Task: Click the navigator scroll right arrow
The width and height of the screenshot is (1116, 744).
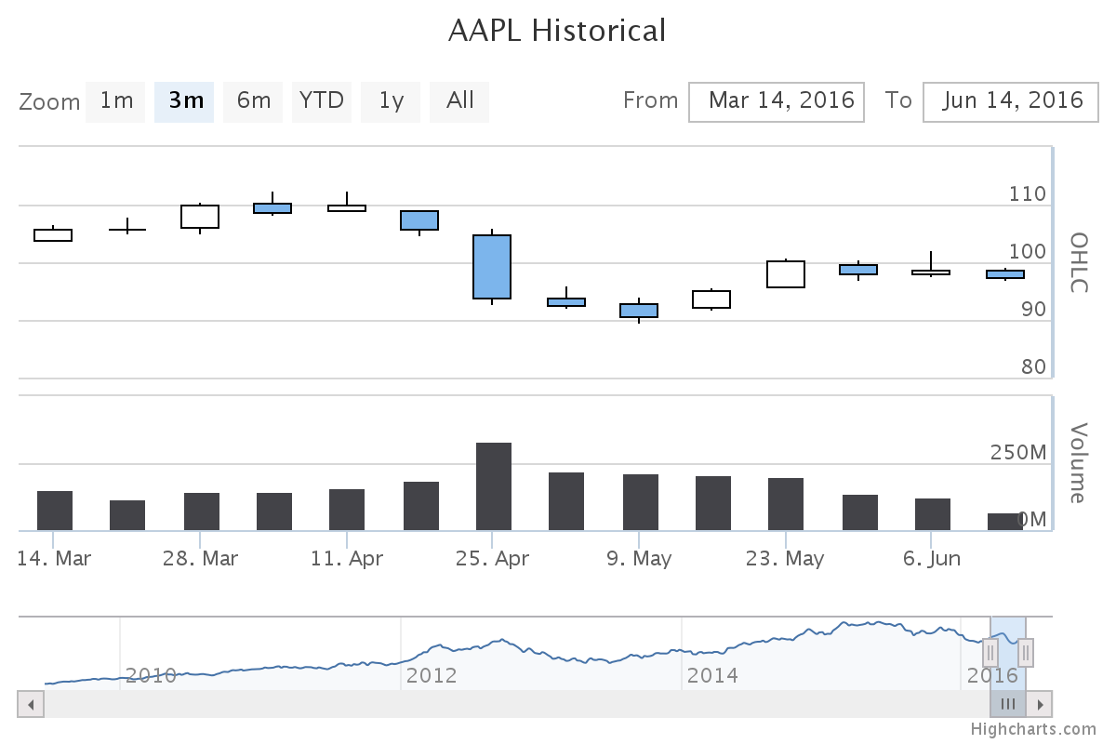Action: [1040, 704]
